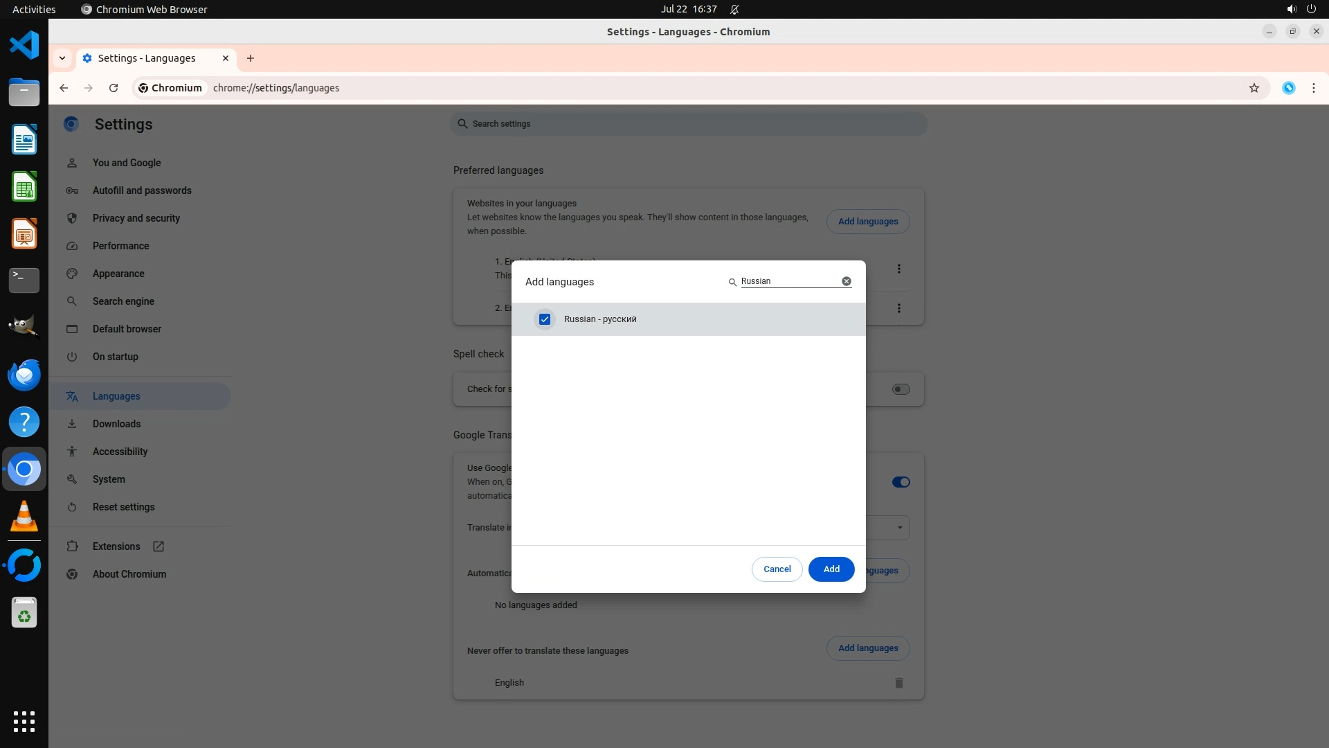Open the profile avatar icon
This screenshot has height=748, width=1329.
click(x=1288, y=88)
